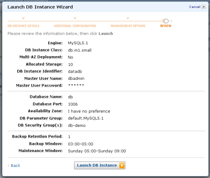This screenshot has height=178, width=210.
Task: Click the Launch DB Instance Wizard title
Action: pos(40,7)
